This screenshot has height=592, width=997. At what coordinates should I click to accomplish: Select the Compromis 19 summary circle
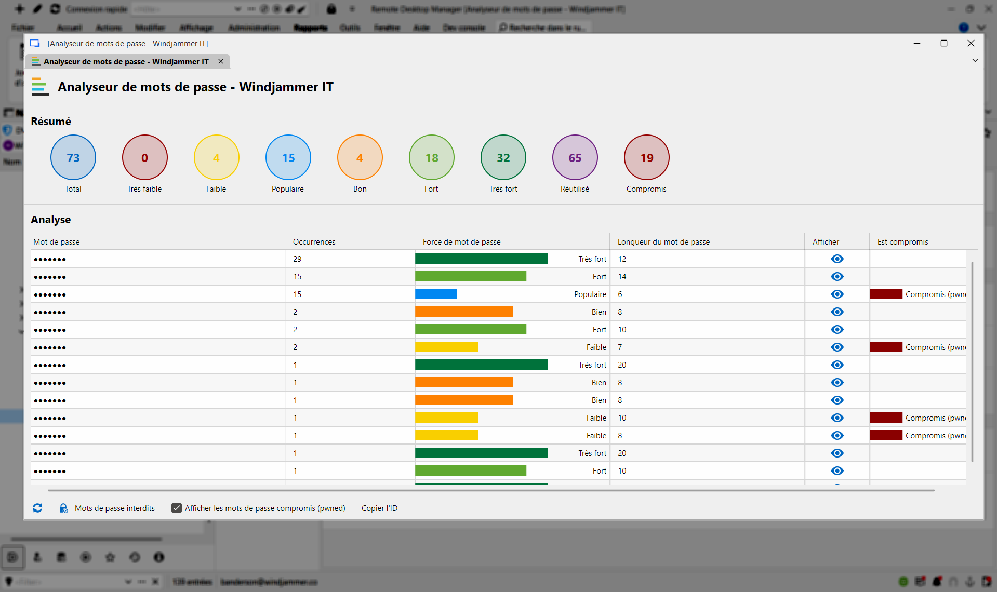click(646, 157)
